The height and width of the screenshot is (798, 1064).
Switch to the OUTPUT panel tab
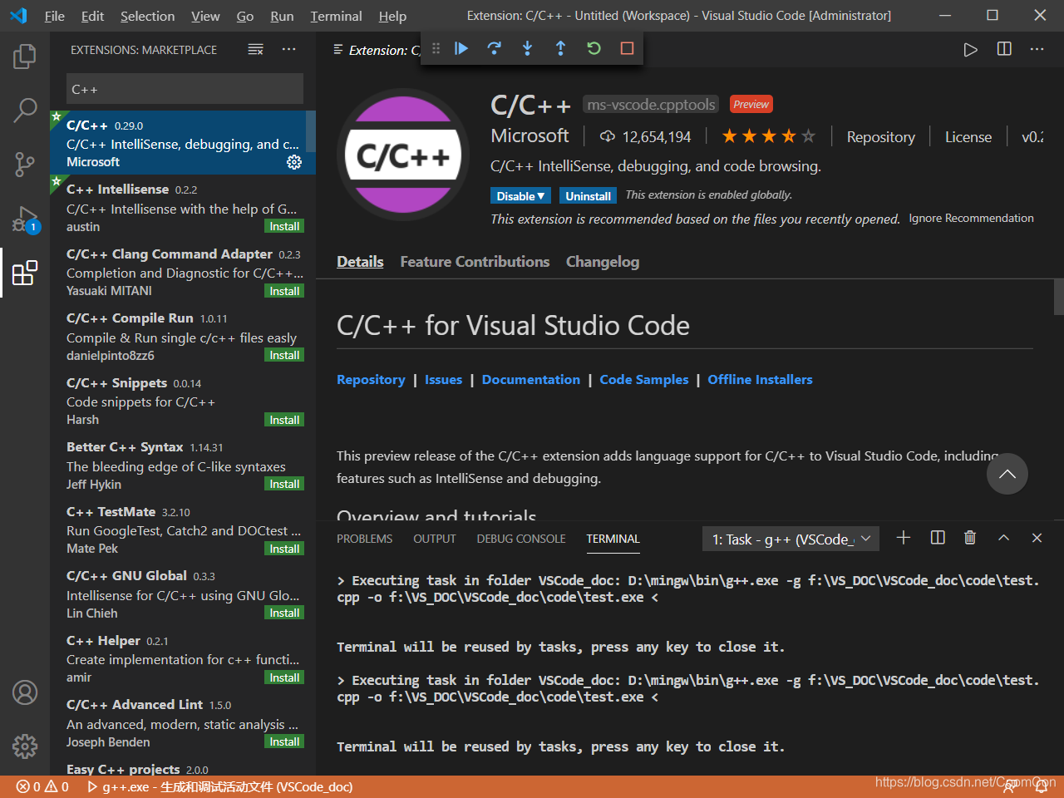(435, 539)
